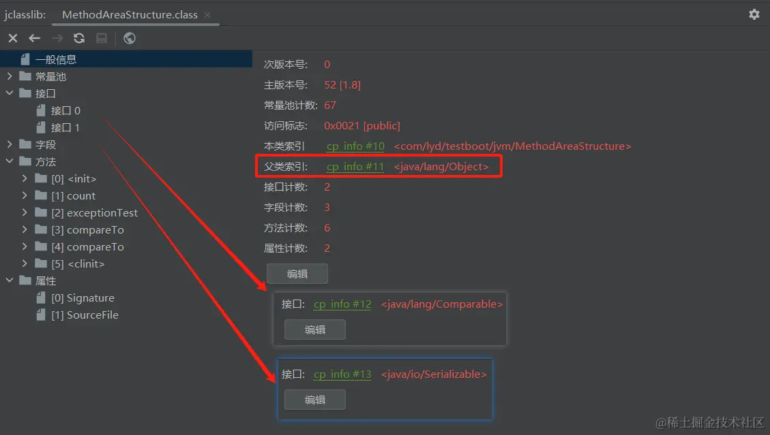This screenshot has height=435, width=770.
Task: Select 接口 0 in the tree
Action: pyautogui.click(x=65, y=111)
